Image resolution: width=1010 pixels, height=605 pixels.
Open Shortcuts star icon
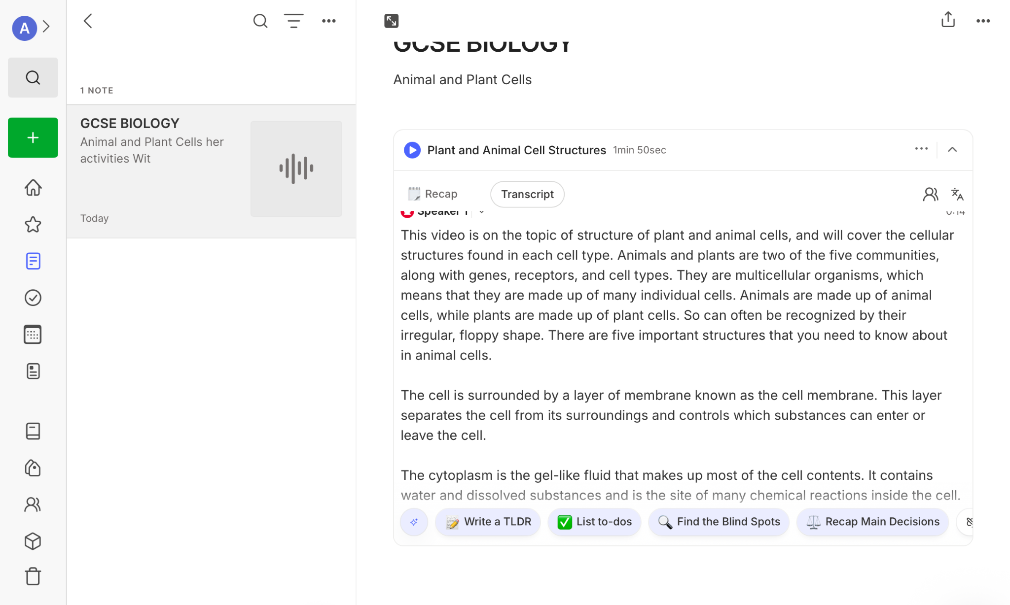[x=33, y=225]
